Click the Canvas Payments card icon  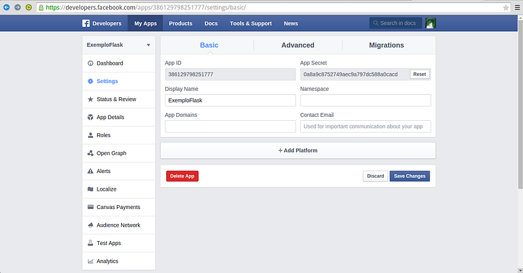[x=90, y=207]
